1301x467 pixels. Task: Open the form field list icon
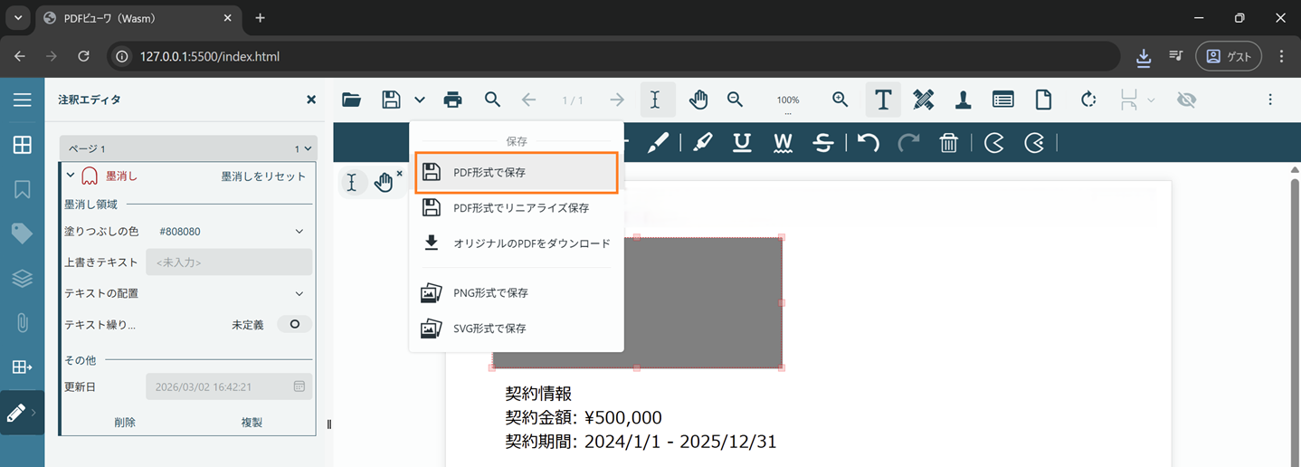[x=1003, y=100]
